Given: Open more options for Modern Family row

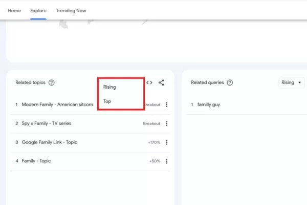Looking at the screenshot, I should coord(167,105).
